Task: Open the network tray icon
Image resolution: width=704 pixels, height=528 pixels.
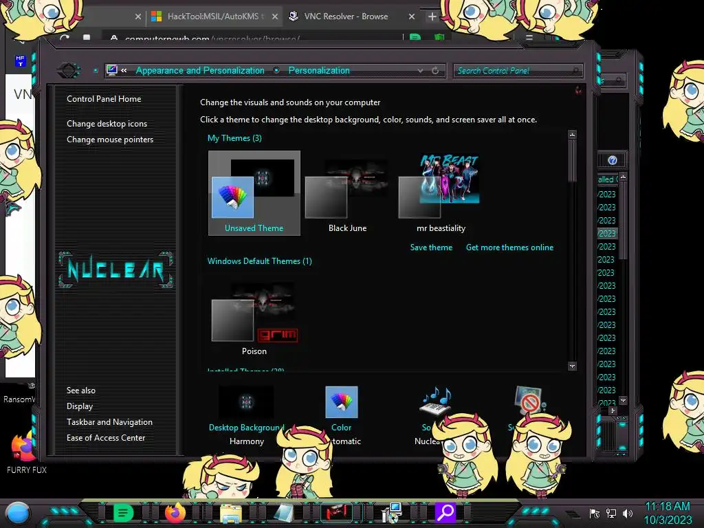Action: coord(611,513)
